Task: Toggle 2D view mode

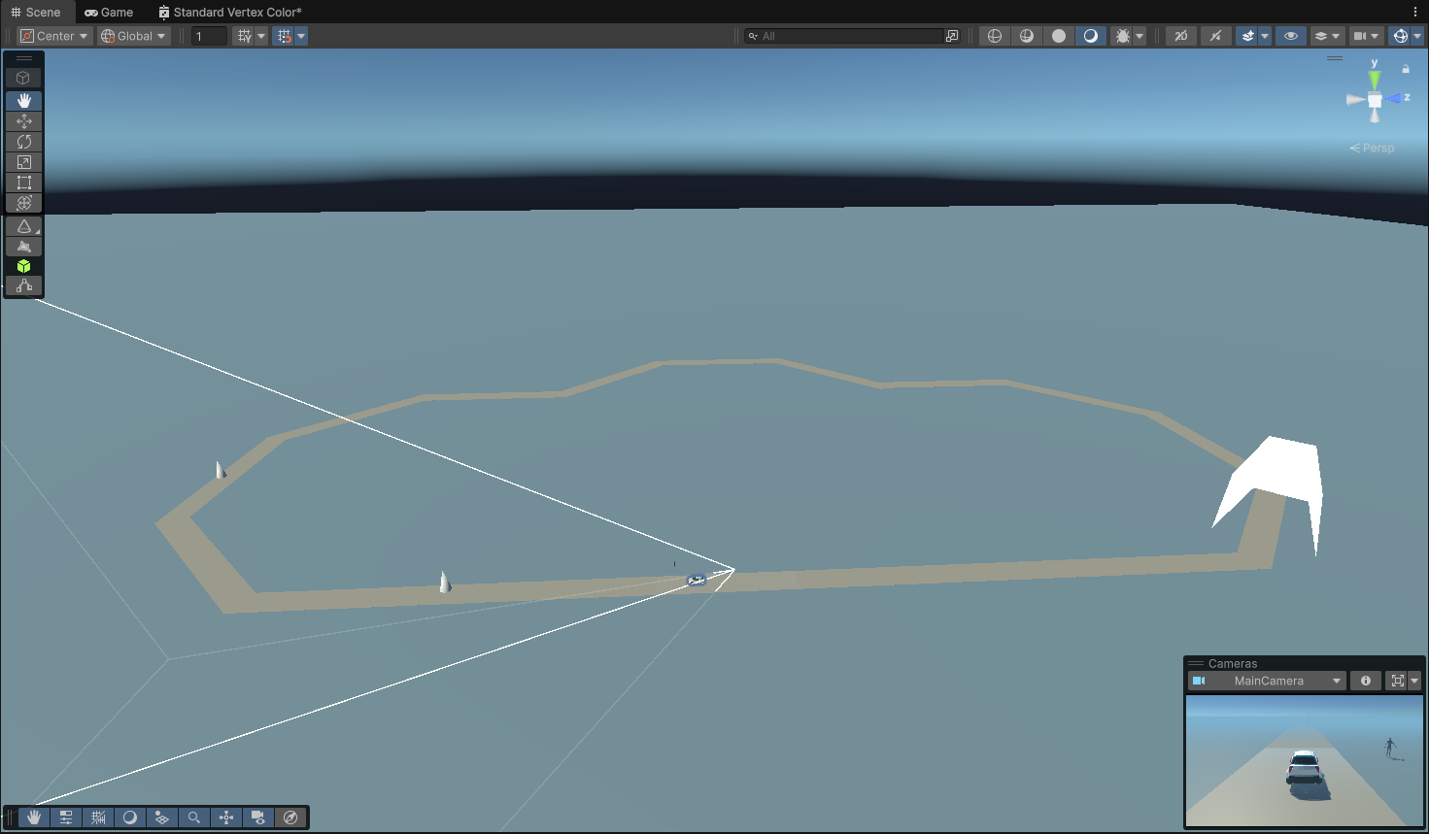Action: coord(1181,36)
